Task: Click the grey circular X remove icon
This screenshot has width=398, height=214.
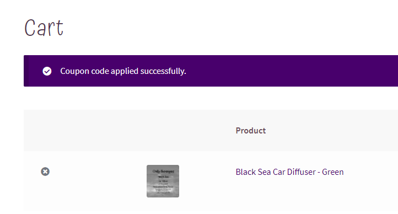Action: click(x=45, y=172)
